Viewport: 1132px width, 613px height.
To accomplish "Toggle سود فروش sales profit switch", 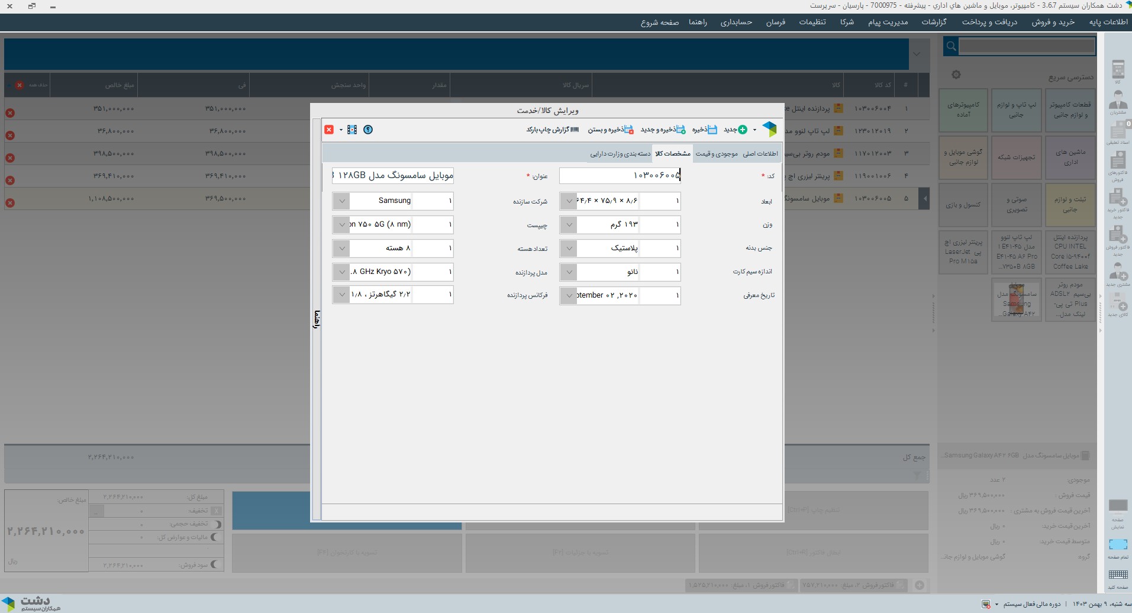I will pos(216,565).
